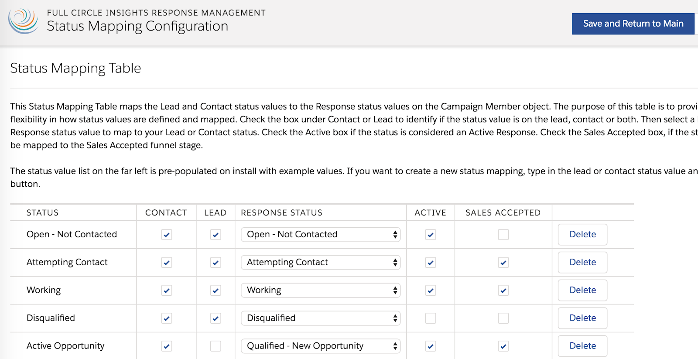Uncheck Sales Accepted in Working row

pyautogui.click(x=503, y=291)
